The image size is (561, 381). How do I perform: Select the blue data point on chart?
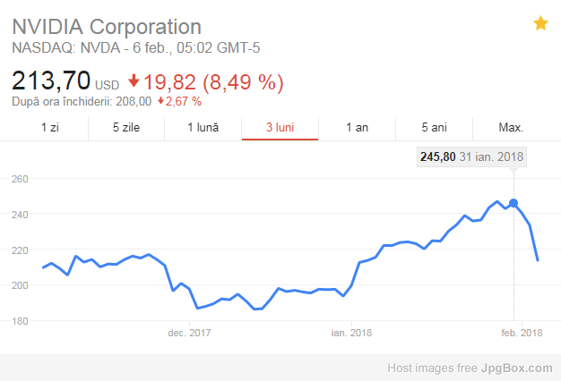tap(514, 203)
